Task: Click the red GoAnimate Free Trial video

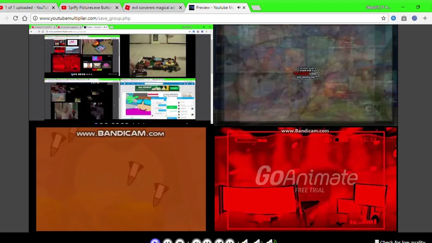Action: [x=305, y=179]
